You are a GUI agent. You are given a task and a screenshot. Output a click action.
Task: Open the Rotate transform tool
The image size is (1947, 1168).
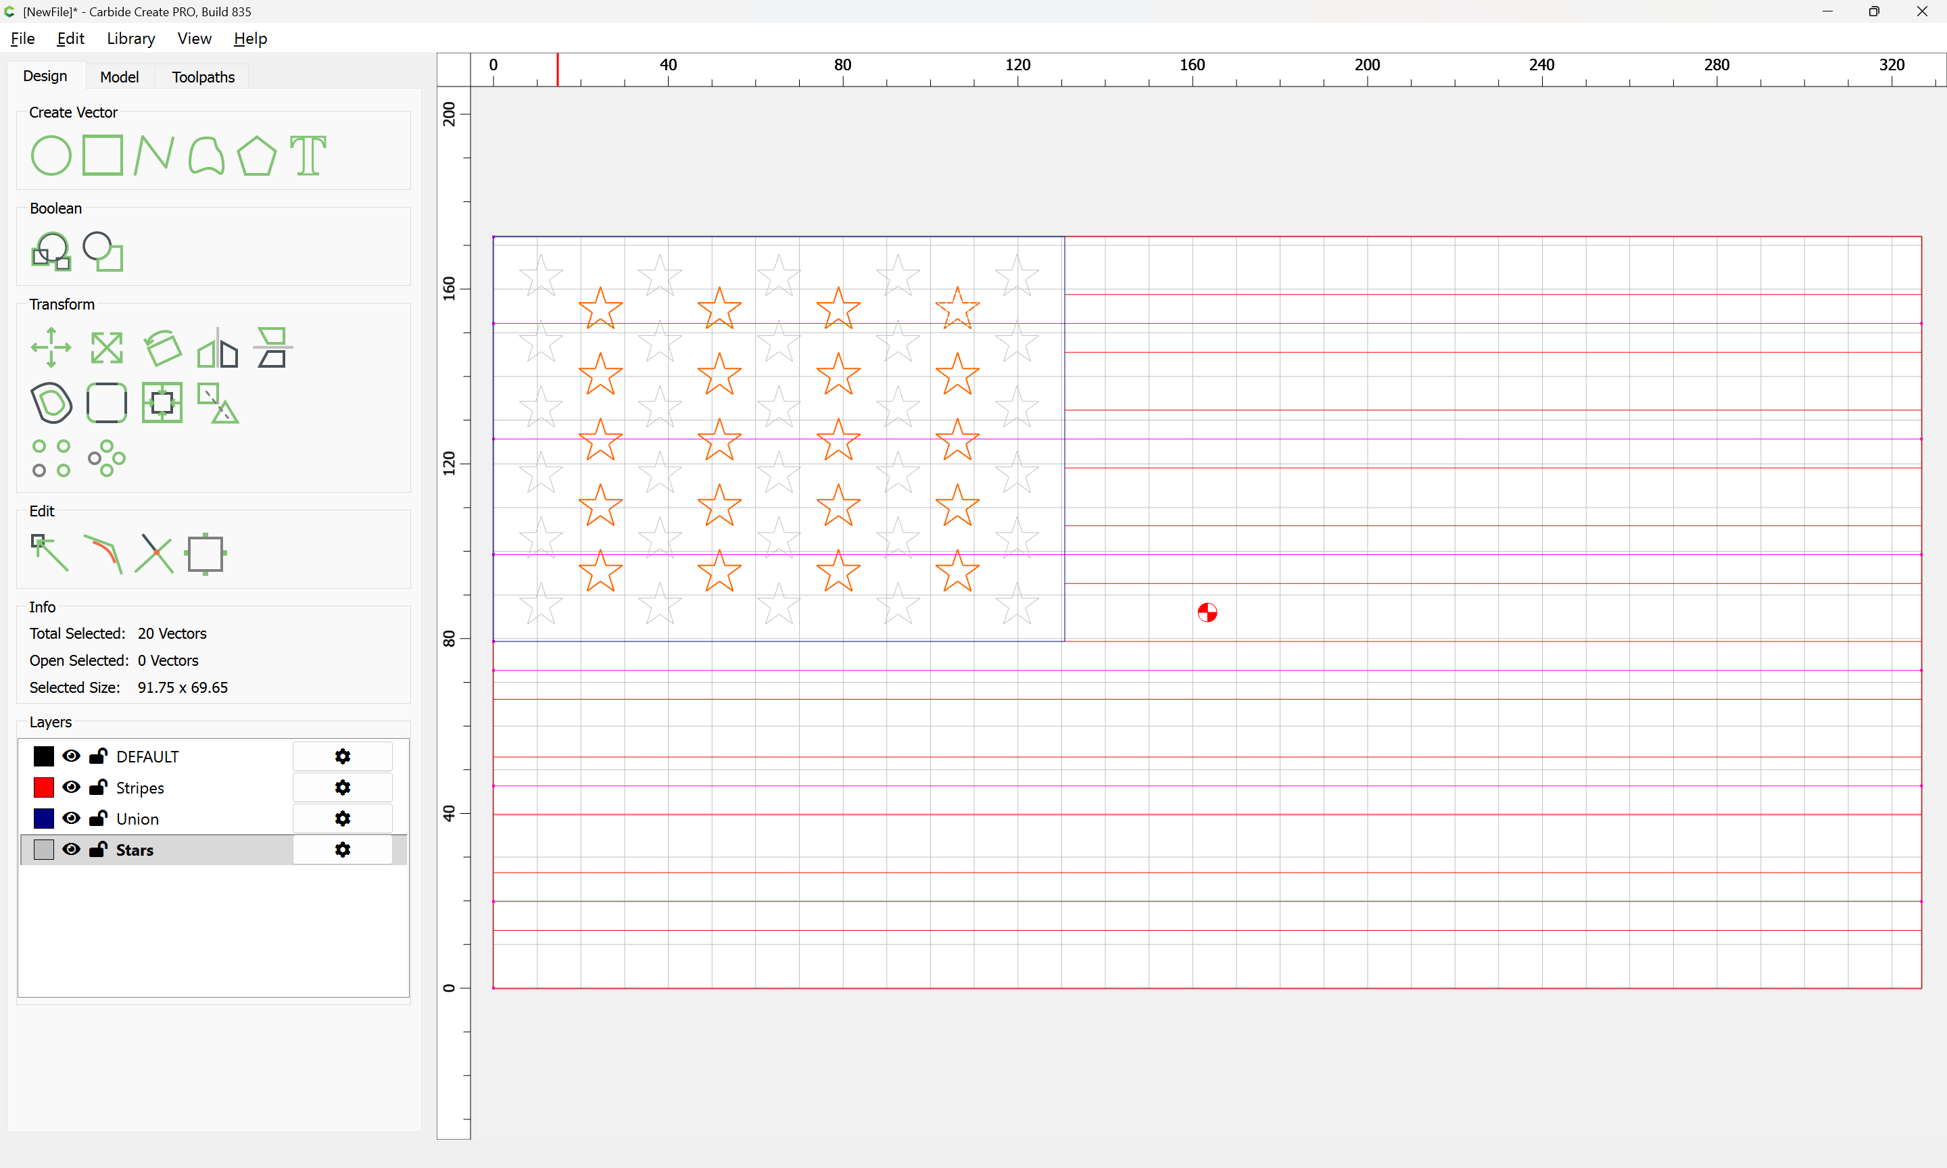click(x=162, y=347)
